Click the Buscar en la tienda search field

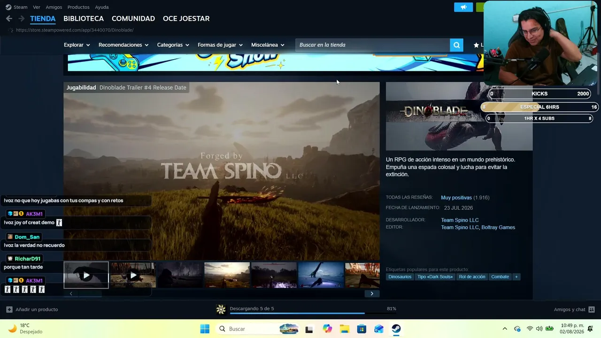373,45
